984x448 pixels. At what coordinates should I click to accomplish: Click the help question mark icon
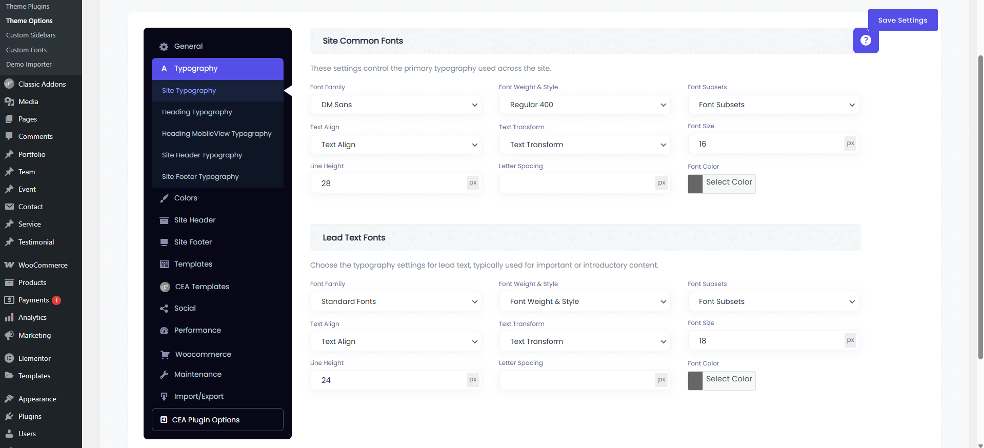tap(866, 40)
